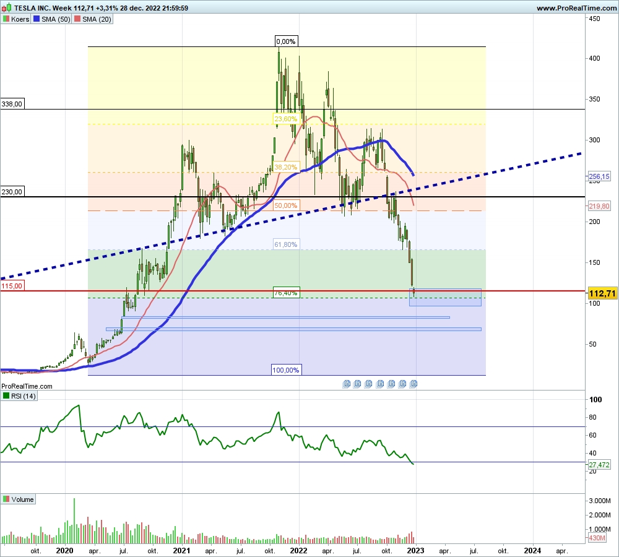Select the 0,00% Fibonacci level label
This screenshot has width=619, height=557.
click(x=286, y=41)
